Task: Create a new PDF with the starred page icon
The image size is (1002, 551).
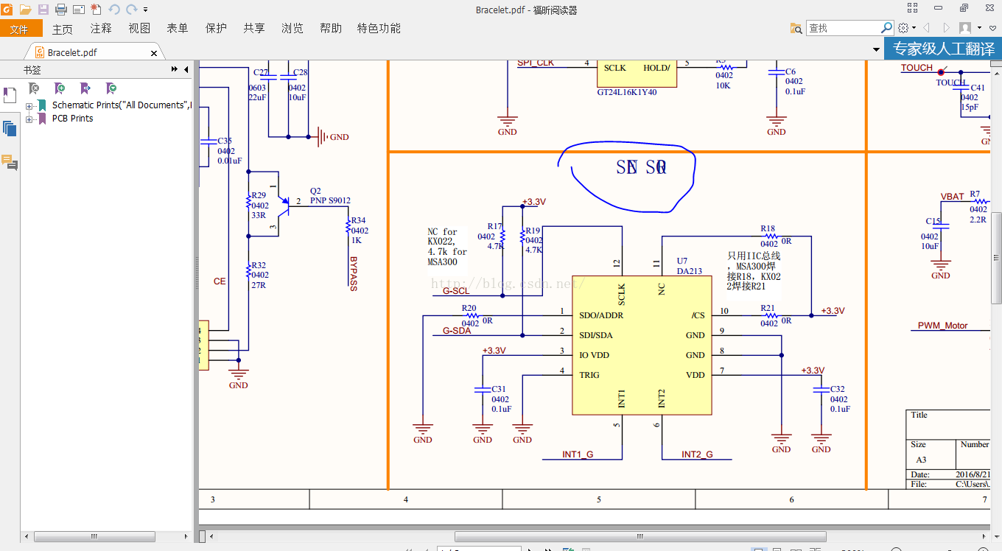Action: (x=96, y=9)
